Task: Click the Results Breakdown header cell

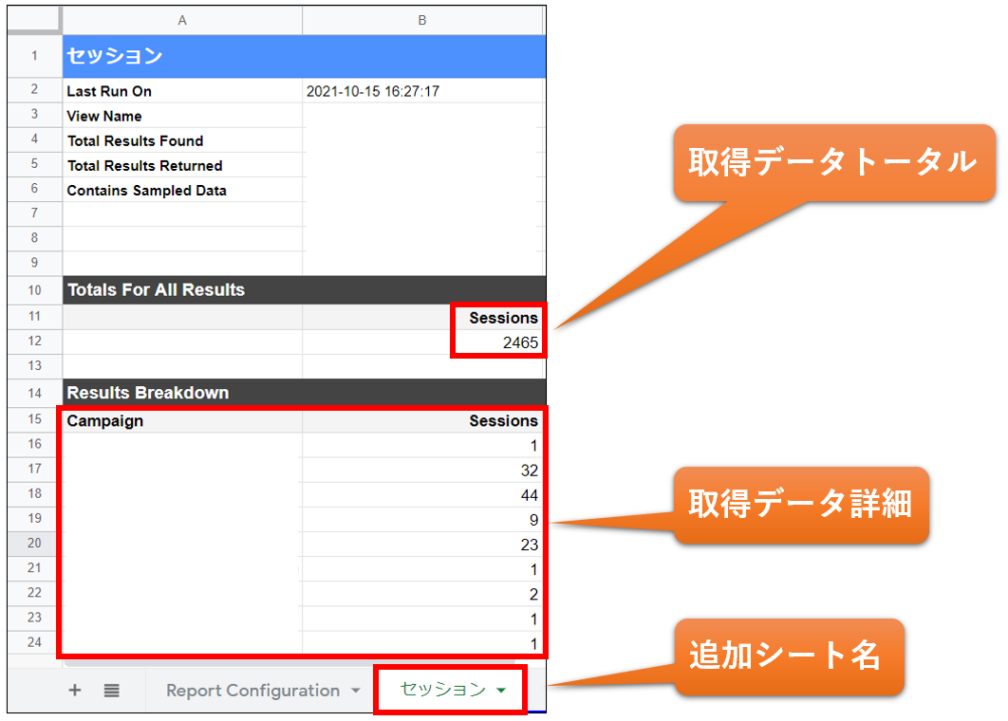Action: (304, 393)
